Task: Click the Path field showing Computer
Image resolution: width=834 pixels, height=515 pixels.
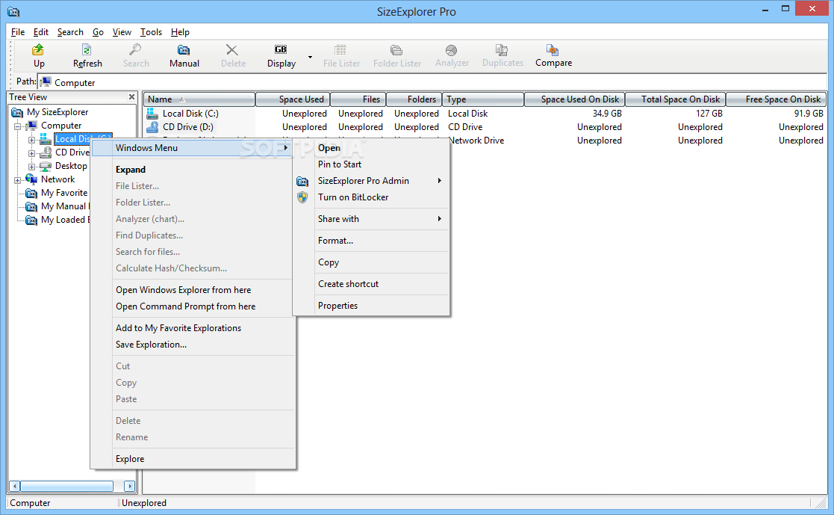Action: coord(432,82)
